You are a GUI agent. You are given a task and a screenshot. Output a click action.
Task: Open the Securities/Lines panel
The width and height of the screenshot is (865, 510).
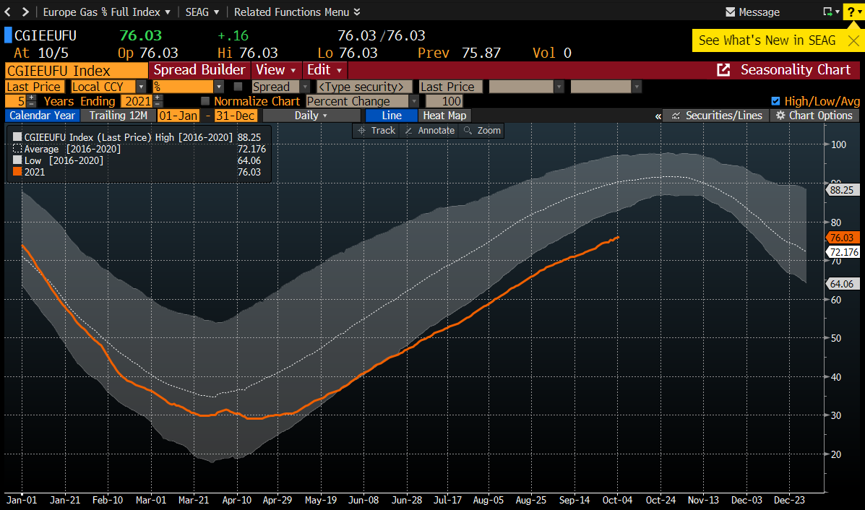point(716,116)
